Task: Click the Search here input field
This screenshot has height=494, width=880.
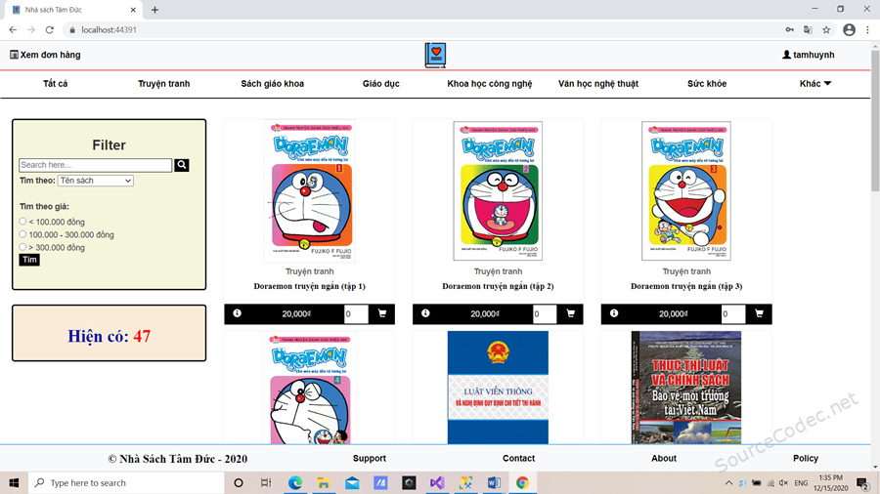Action: pyautogui.click(x=96, y=165)
